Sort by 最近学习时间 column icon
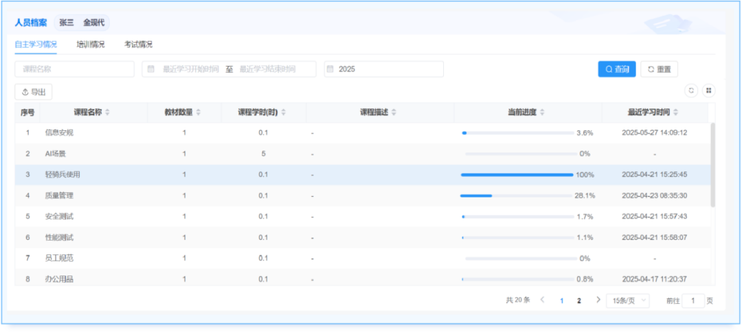The height and width of the screenshot is (334, 742). tap(675, 112)
